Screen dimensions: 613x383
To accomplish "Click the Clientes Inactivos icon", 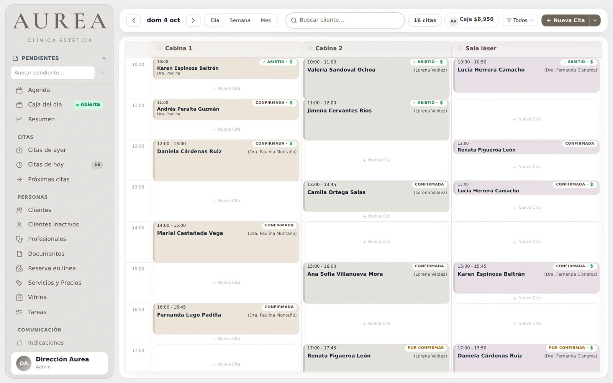I will pyautogui.click(x=20, y=224).
